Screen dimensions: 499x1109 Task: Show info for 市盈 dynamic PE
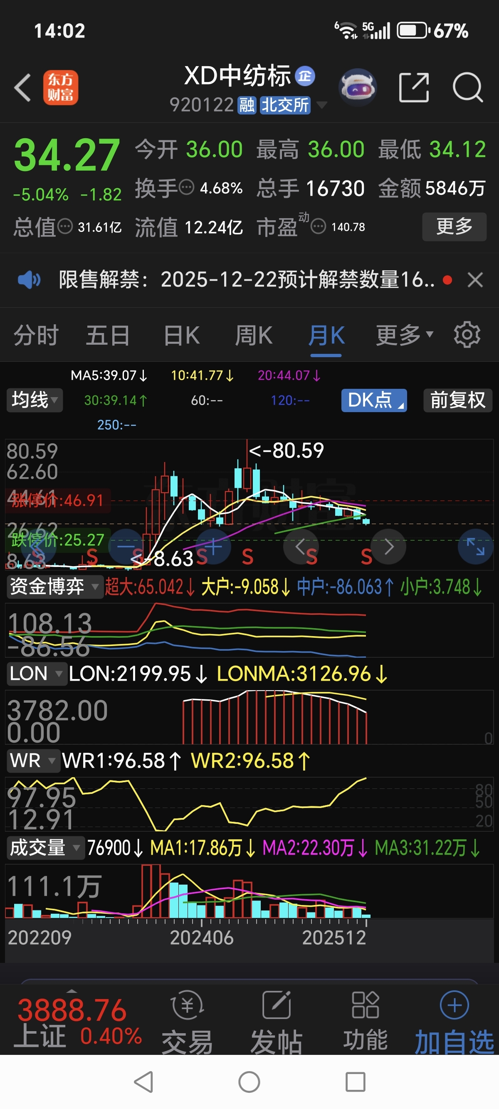(319, 226)
